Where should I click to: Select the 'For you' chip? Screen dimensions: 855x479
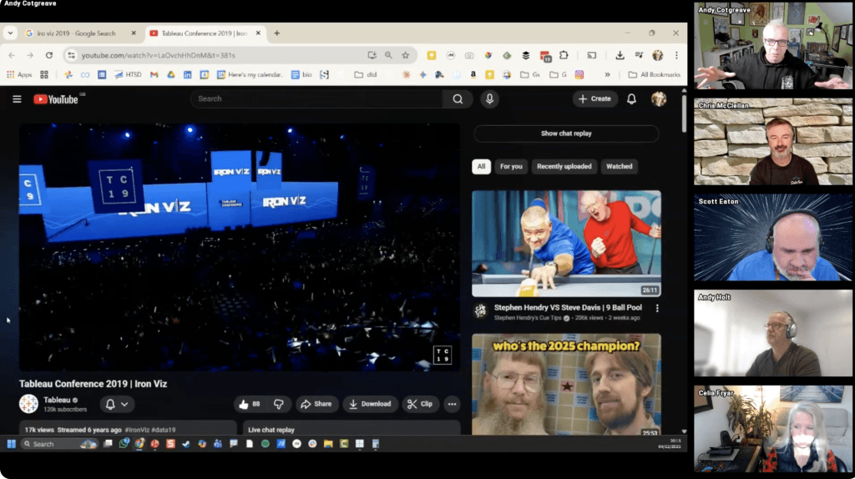tap(511, 166)
